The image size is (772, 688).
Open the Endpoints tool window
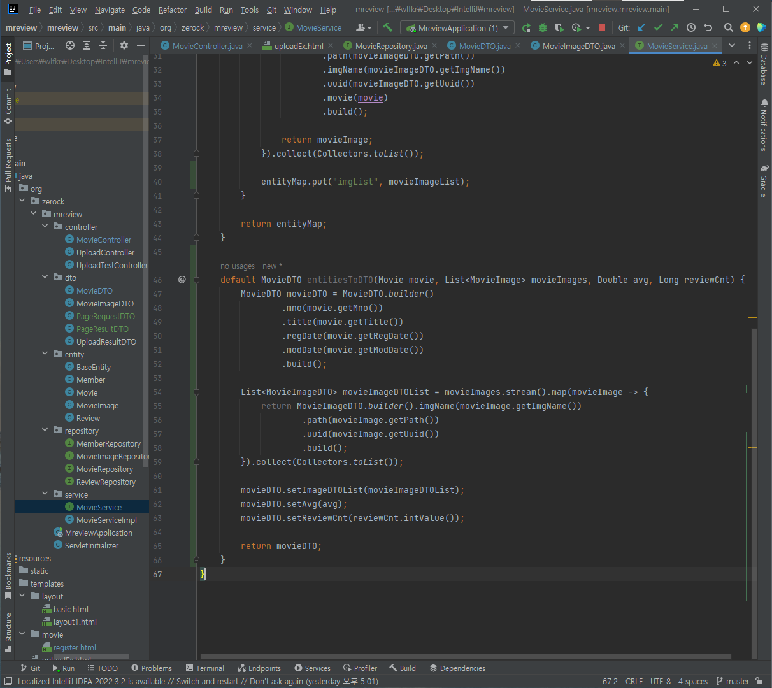point(259,668)
